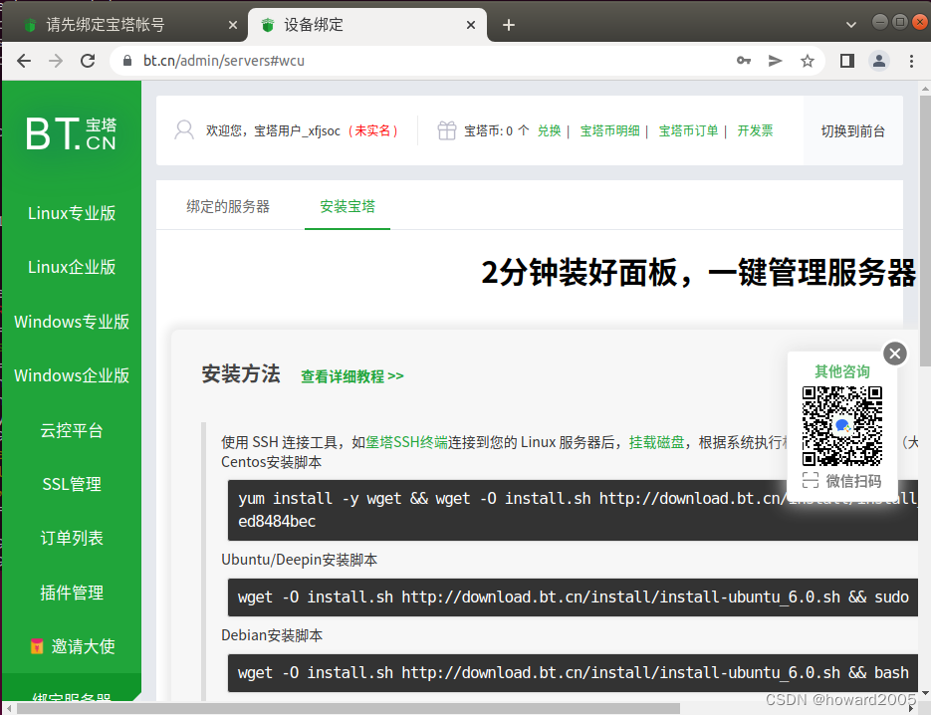Click the gift box icon beside 宝塔币
Screen dimensions: 931x715
pos(446,130)
